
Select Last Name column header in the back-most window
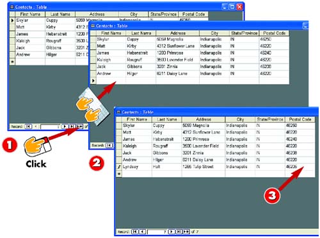60,14
